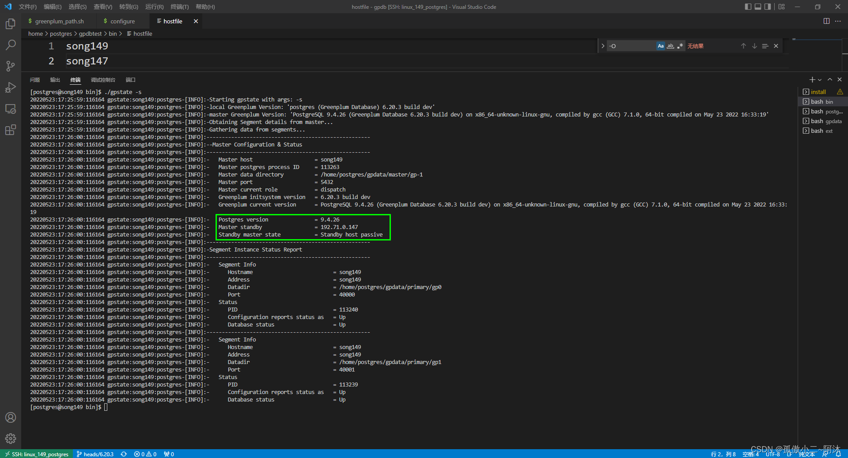Click forwarded ports indicator in status bar
The width and height of the screenshot is (848, 458).
(169, 454)
